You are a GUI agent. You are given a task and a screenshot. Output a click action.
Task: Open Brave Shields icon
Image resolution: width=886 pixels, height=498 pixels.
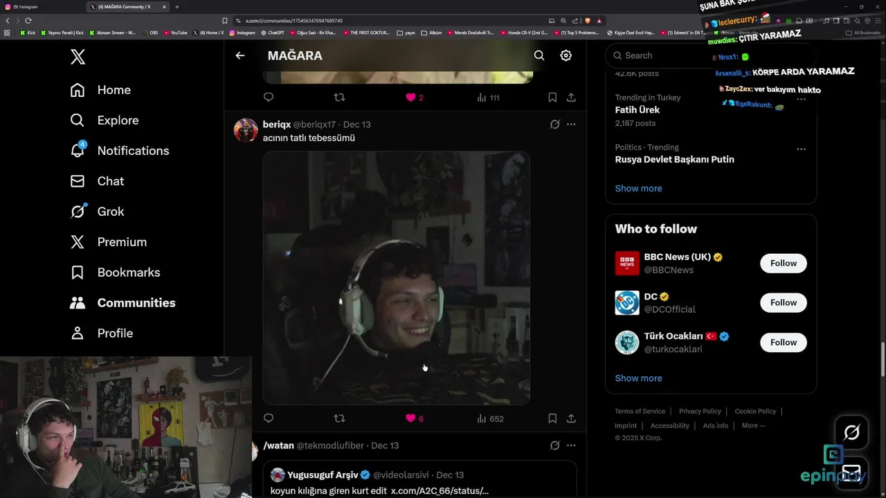[x=587, y=21]
